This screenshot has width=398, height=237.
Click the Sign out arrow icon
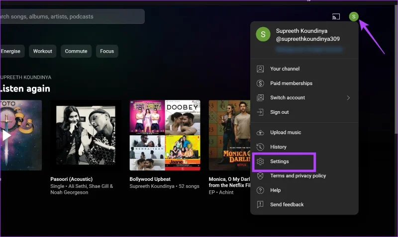[260, 112]
